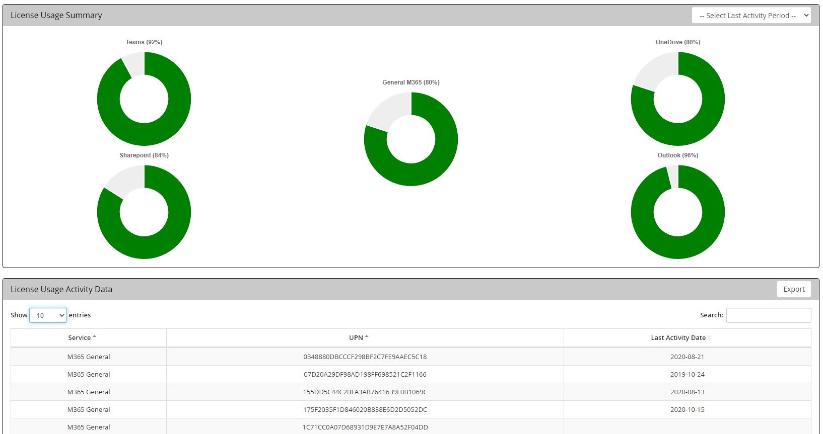
Task: Focus the Search input field
Action: (769, 315)
